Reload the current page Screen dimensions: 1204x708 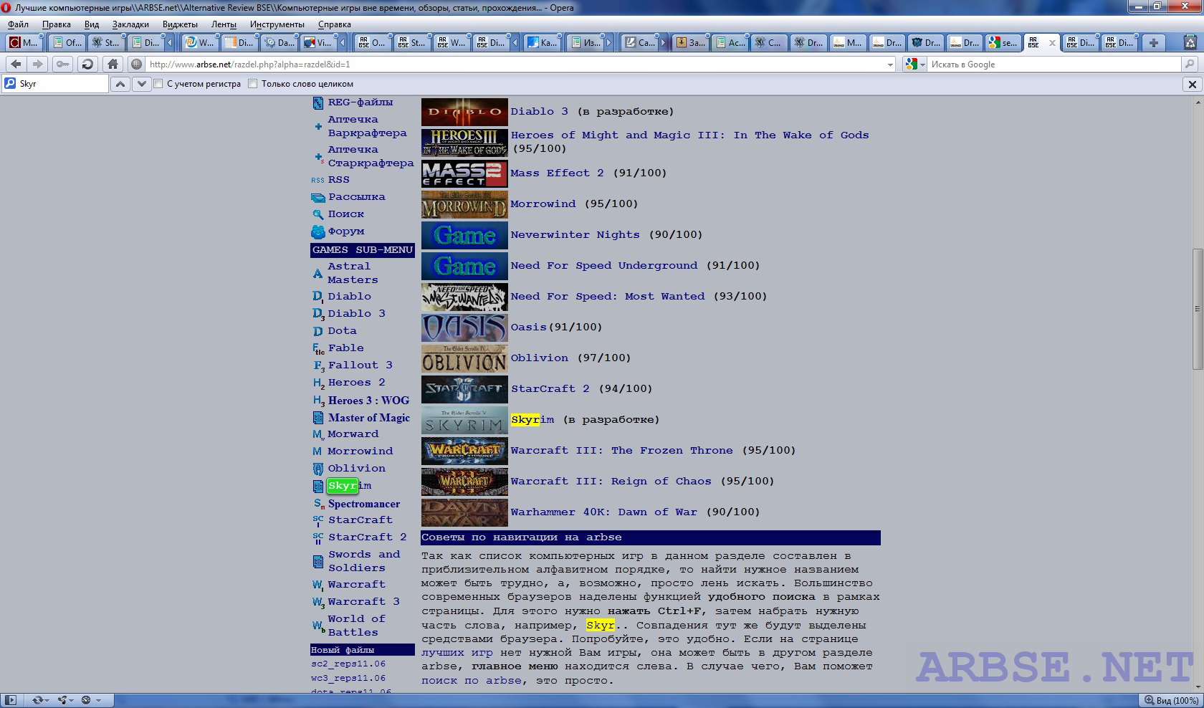[87, 64]
